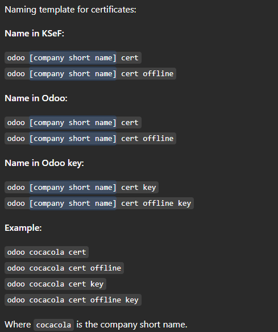Click the 'odoo cocacola cert' example code
The width and height of the screenshot is (278, 332).
(47, 252)
